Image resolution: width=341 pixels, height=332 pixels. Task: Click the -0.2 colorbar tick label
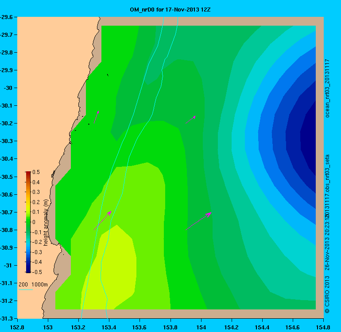37,242
